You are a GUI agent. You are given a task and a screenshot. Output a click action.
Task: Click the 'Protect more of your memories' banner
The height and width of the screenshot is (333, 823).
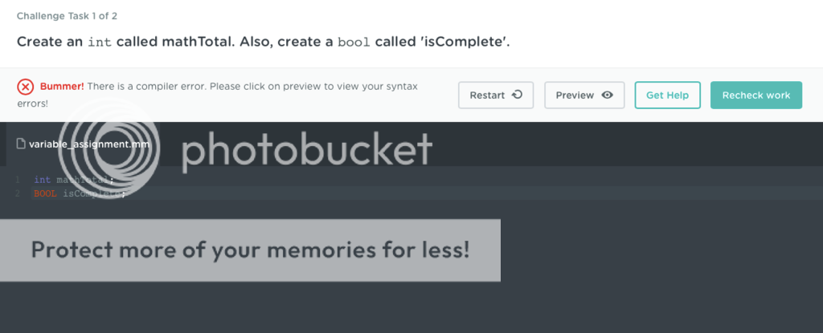point(250,250)
